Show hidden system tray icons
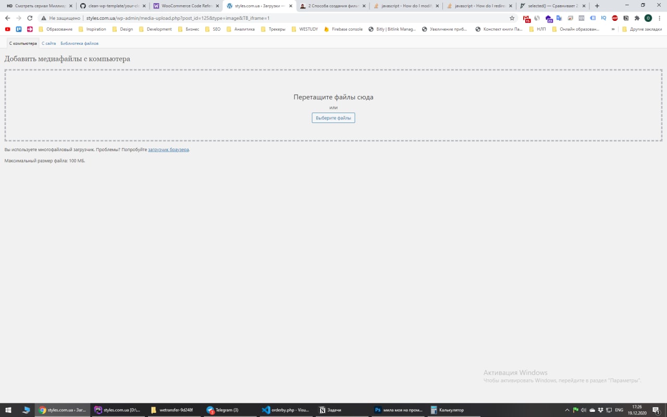 567,410
